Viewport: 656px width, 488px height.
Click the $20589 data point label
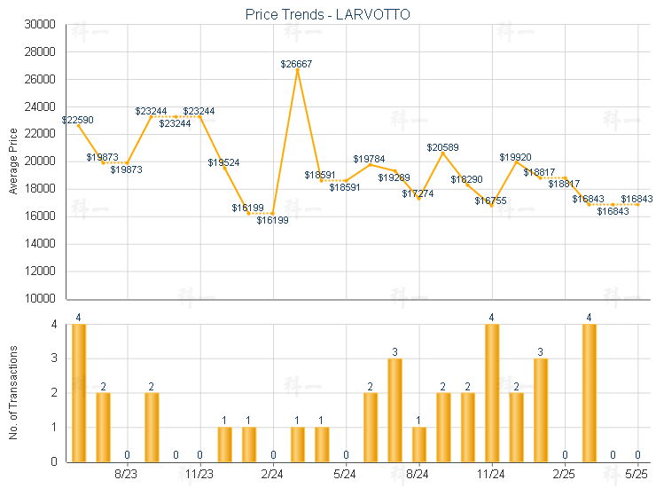[x=442, y=147]
